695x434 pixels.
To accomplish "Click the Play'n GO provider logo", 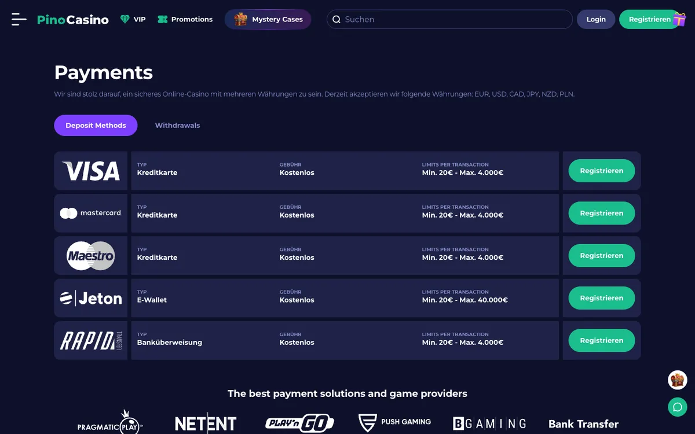I will coord(300,423).
